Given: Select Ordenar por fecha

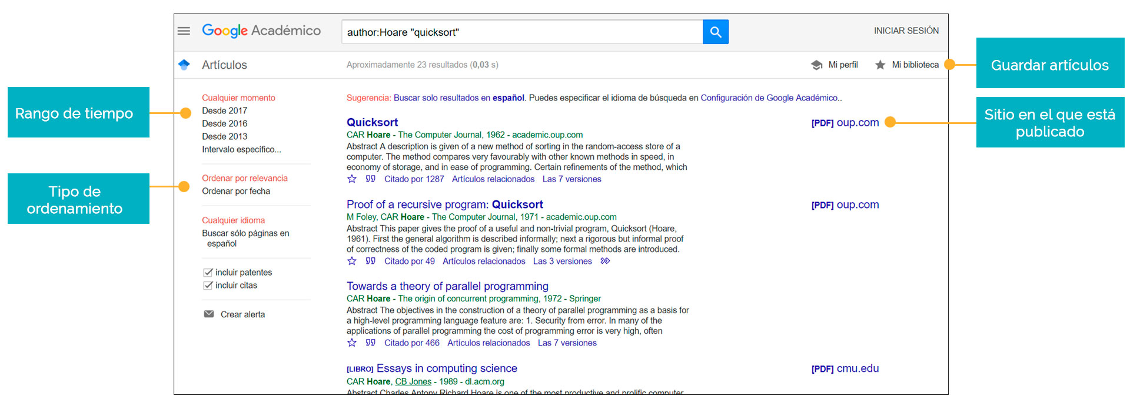Looking at the screenshot, I should (x=236, y=191).
